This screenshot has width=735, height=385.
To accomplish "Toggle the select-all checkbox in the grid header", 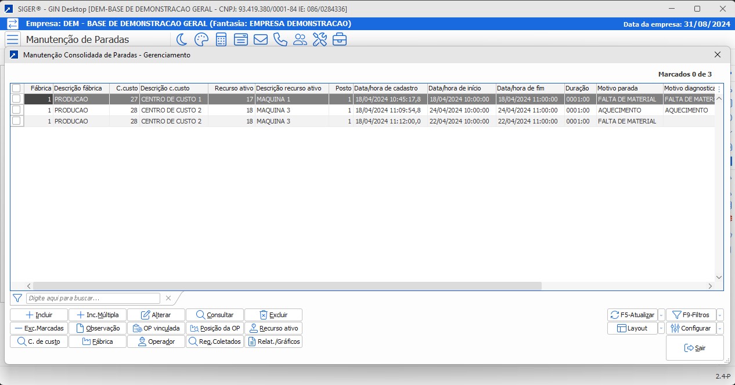I will (16, 88).
